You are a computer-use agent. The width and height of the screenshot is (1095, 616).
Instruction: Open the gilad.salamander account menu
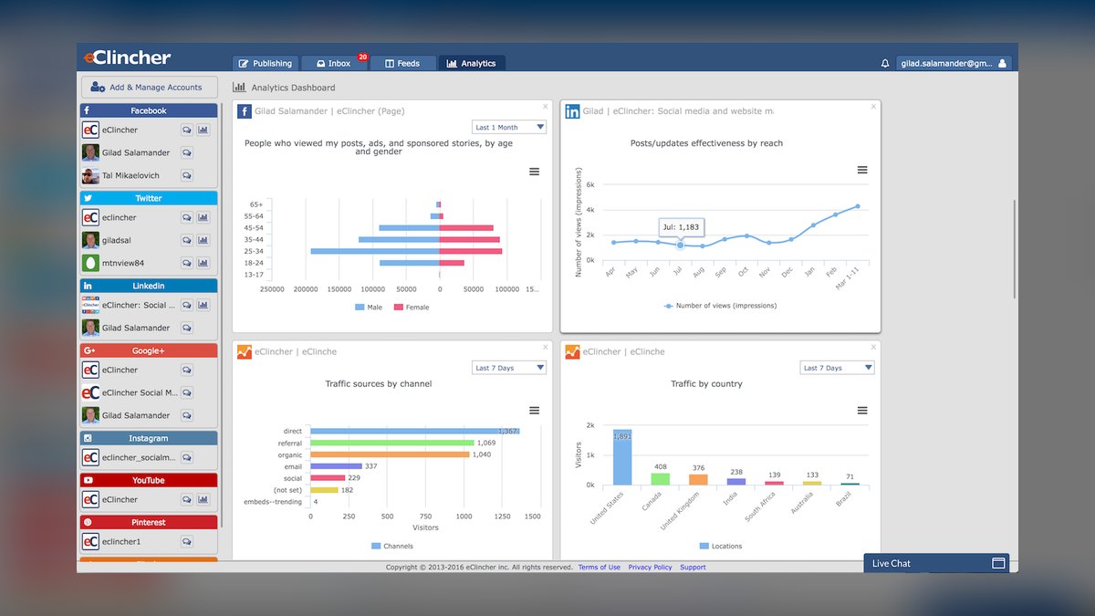coord(953,64)
